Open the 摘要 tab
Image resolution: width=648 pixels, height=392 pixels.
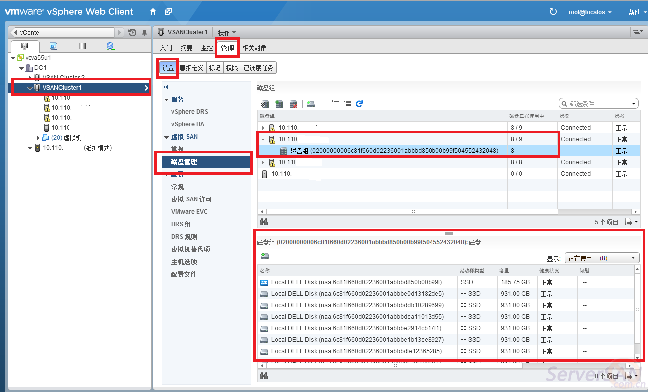point(187,48)
